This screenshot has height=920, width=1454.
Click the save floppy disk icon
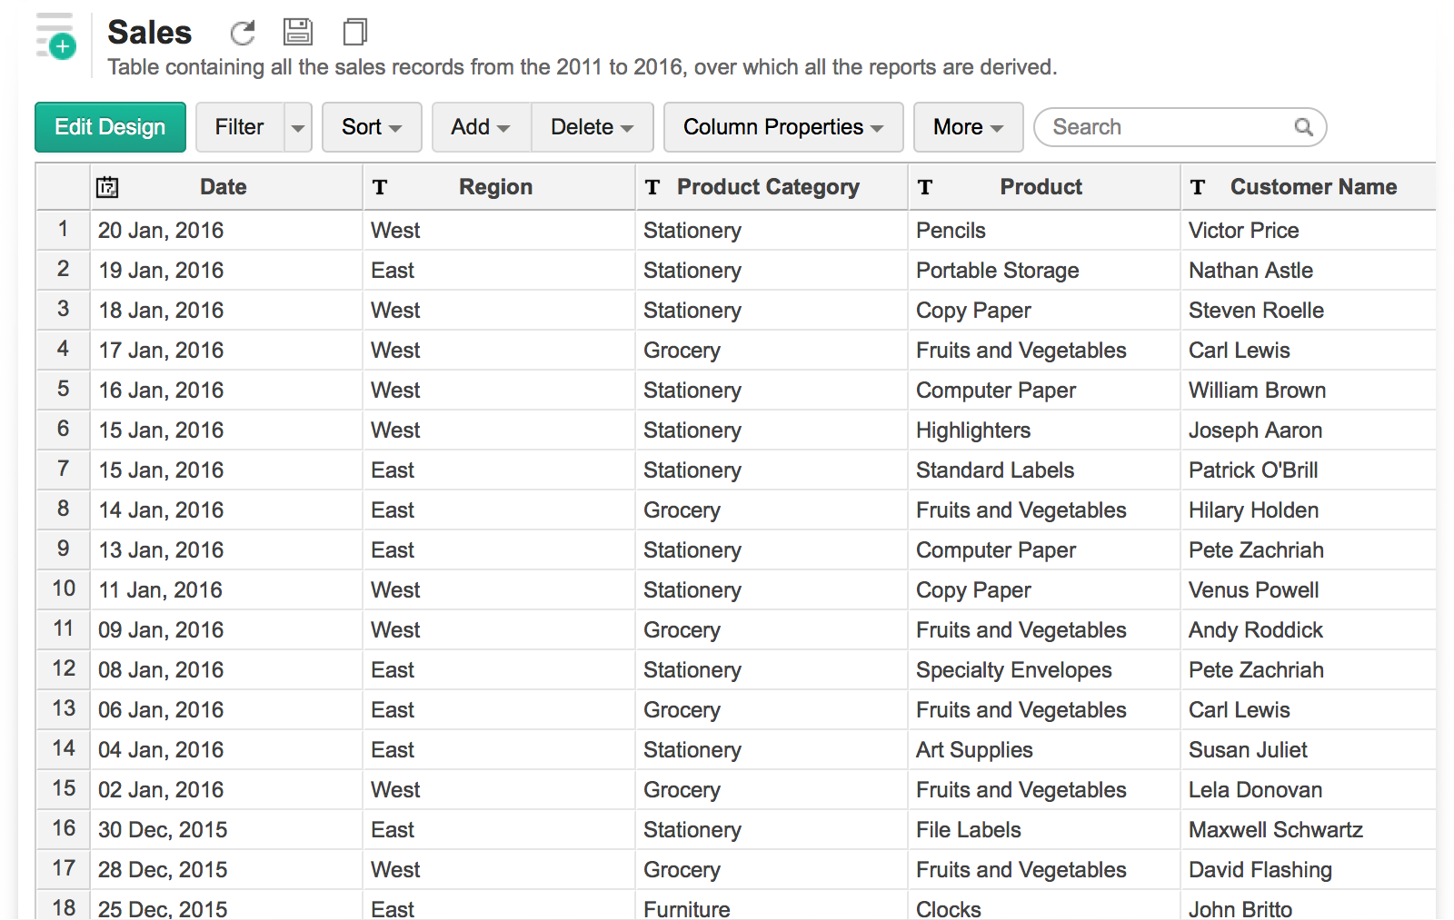coord(297,33)
